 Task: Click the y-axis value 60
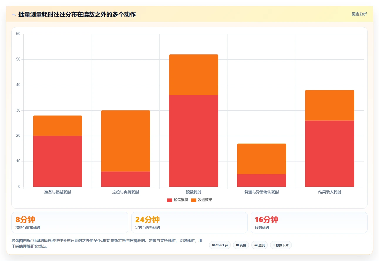coord(18,34)
